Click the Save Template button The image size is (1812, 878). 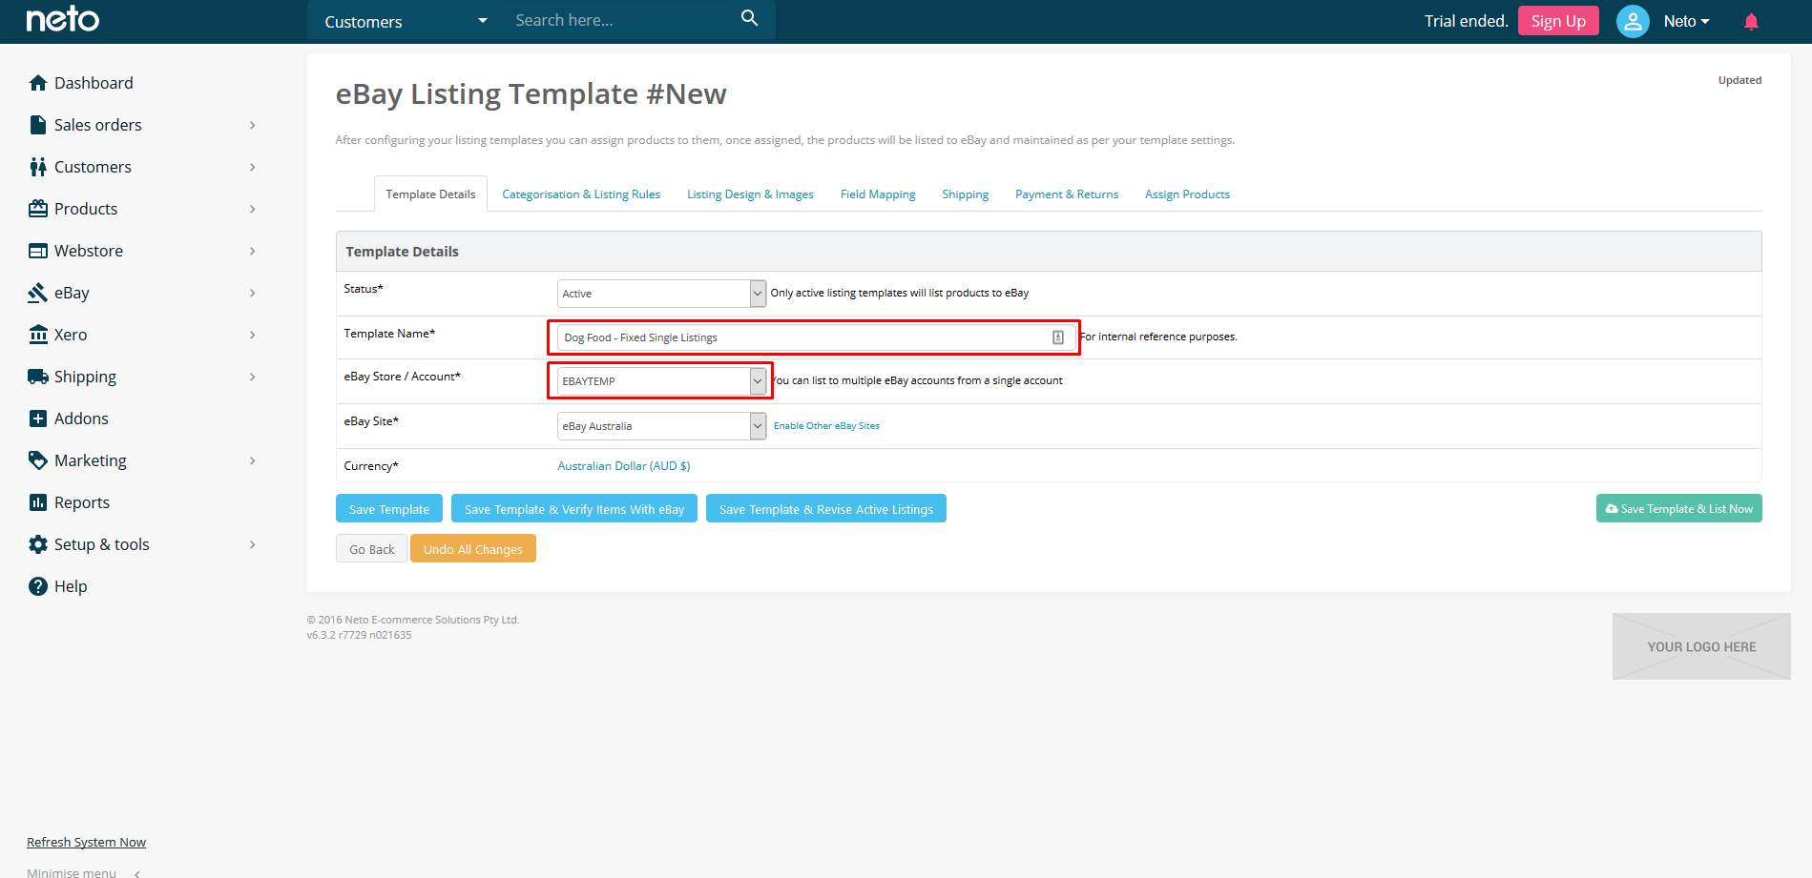[x=389, y=509]
